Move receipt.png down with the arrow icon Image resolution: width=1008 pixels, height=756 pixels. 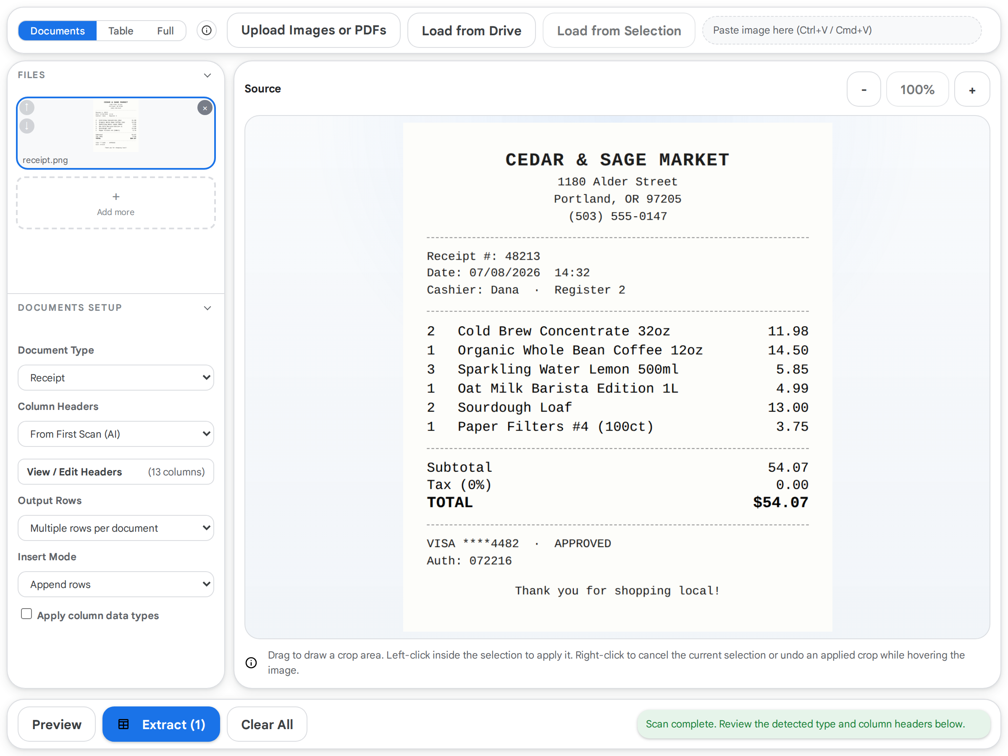click(x=27, y=126)
